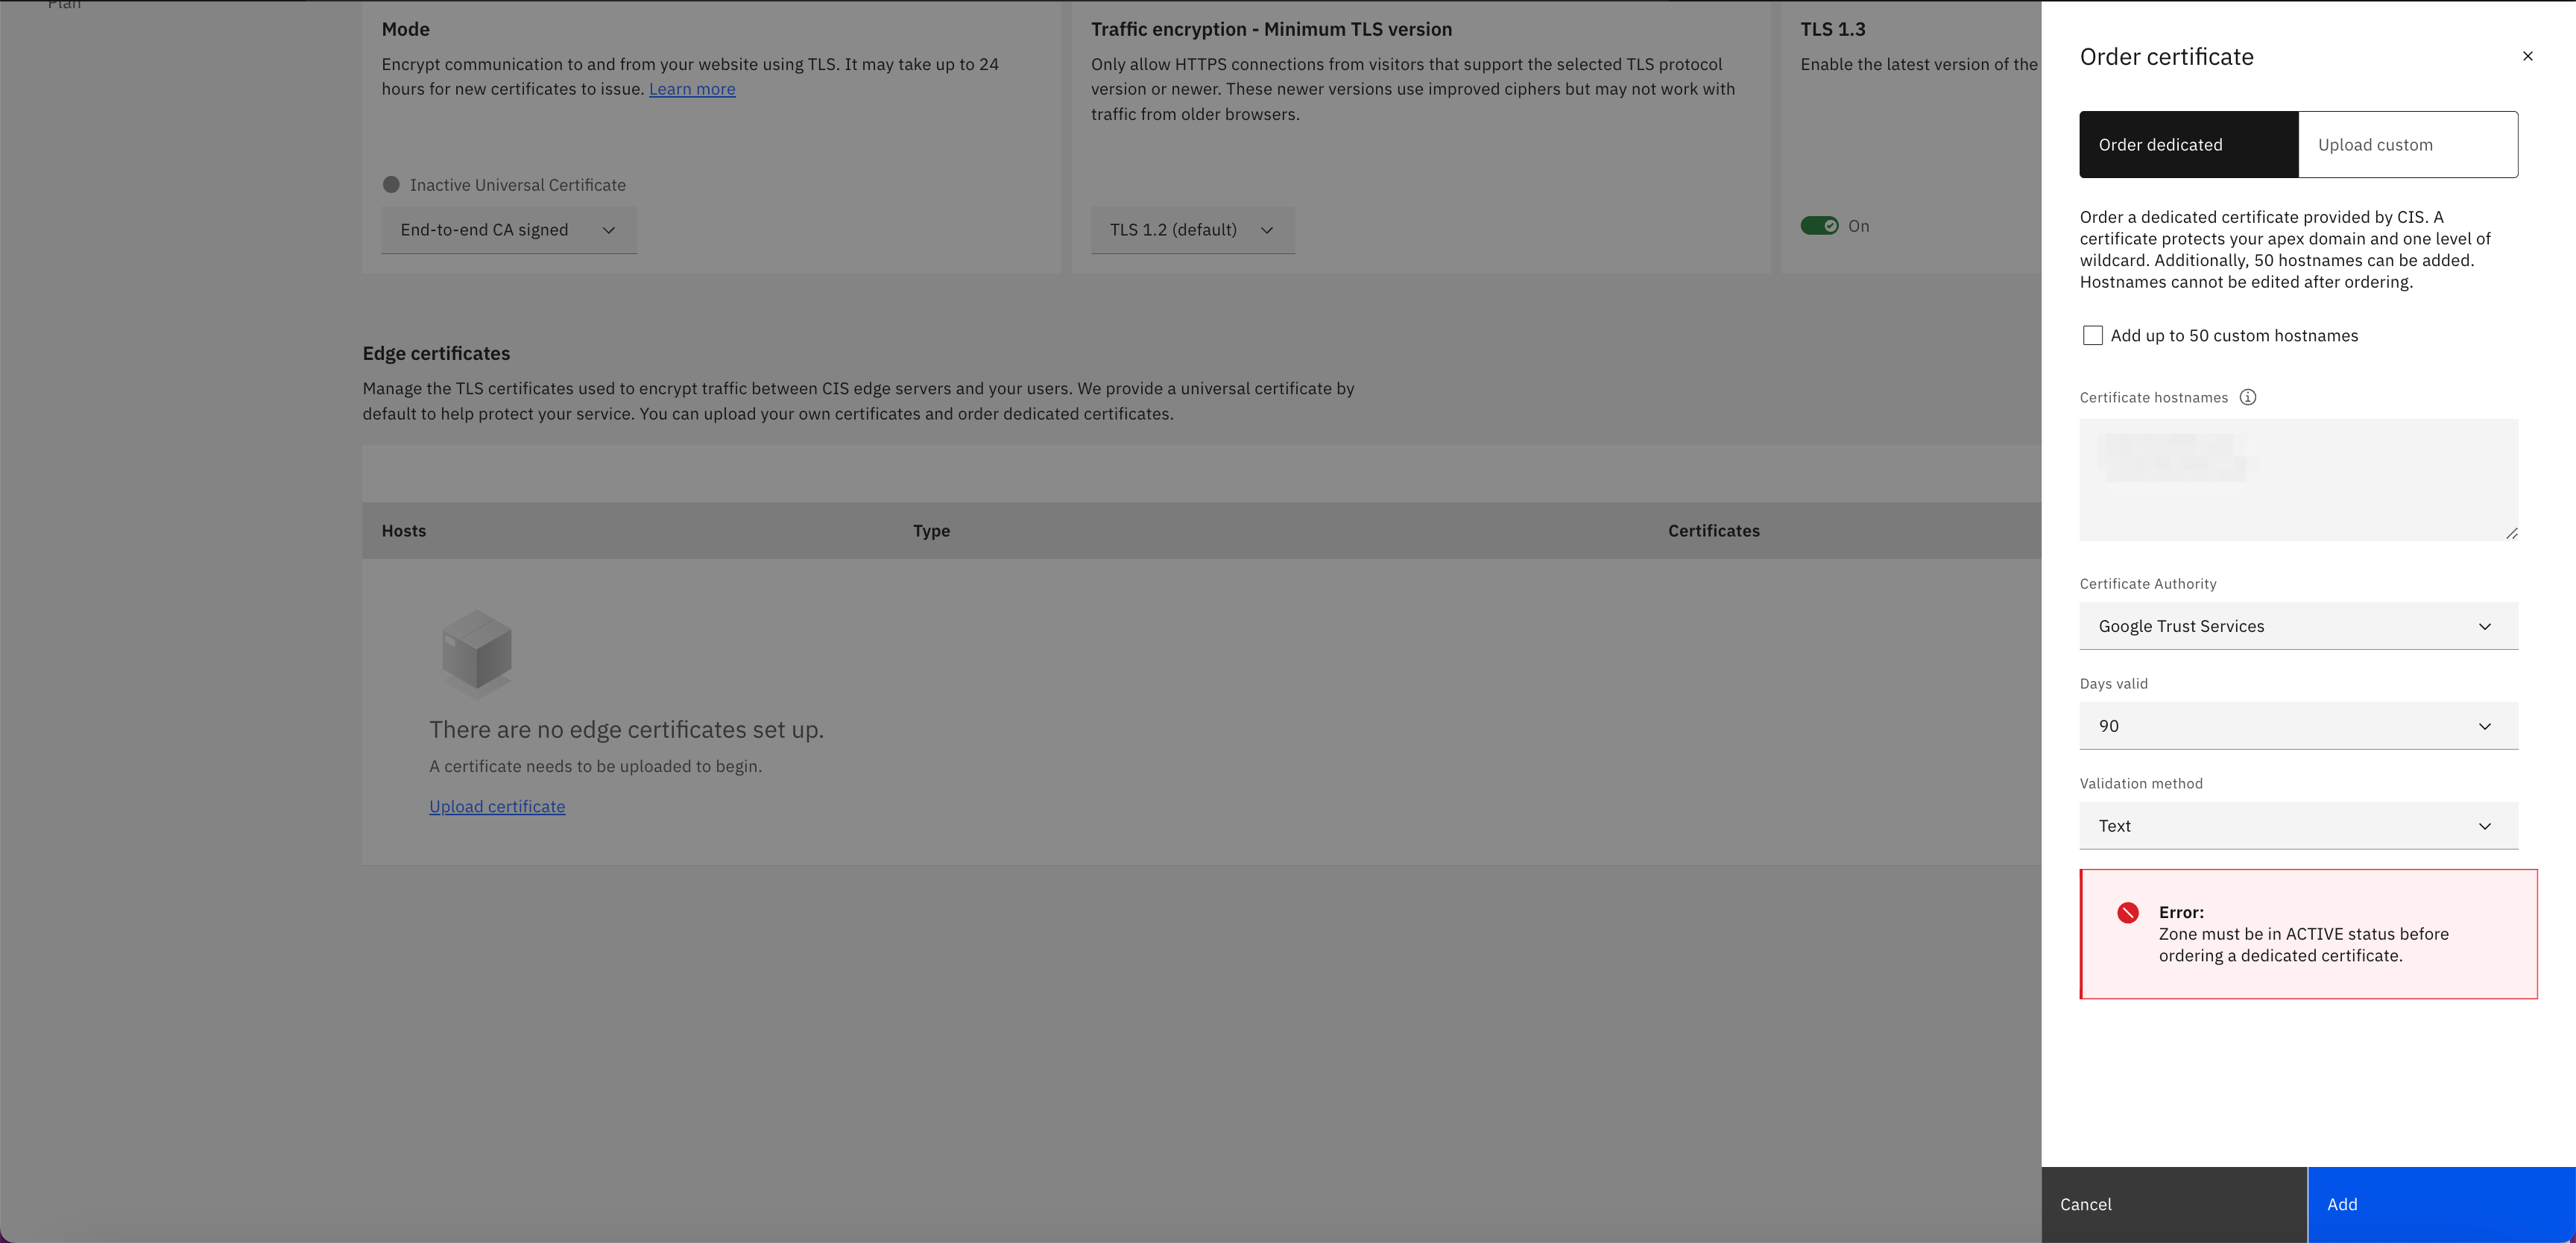Open the Certificate Authority dropdown
The image size is (2576, 1243).
[2298, 626]
